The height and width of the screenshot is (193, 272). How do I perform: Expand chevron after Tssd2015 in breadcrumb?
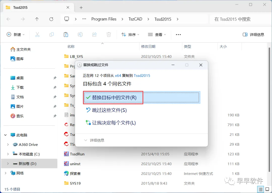(x=178, y=19)
